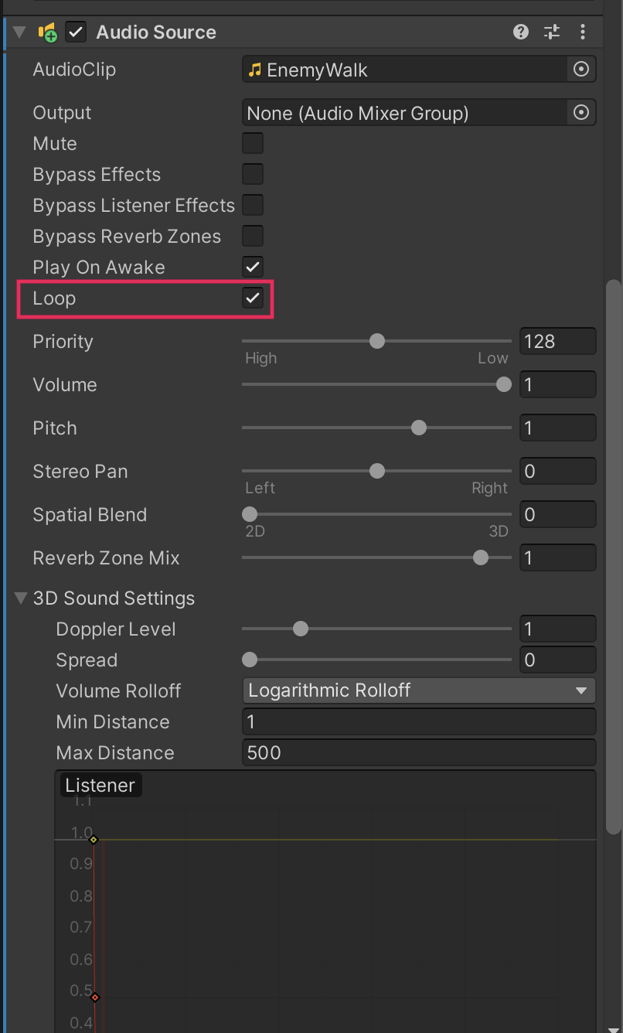623x1033 pixels.
Task: Click the Listener curve label button
Action: pos(100,785)
